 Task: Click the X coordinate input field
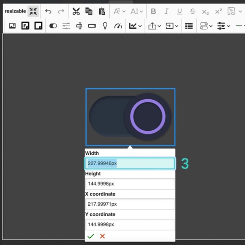[130, 204]
